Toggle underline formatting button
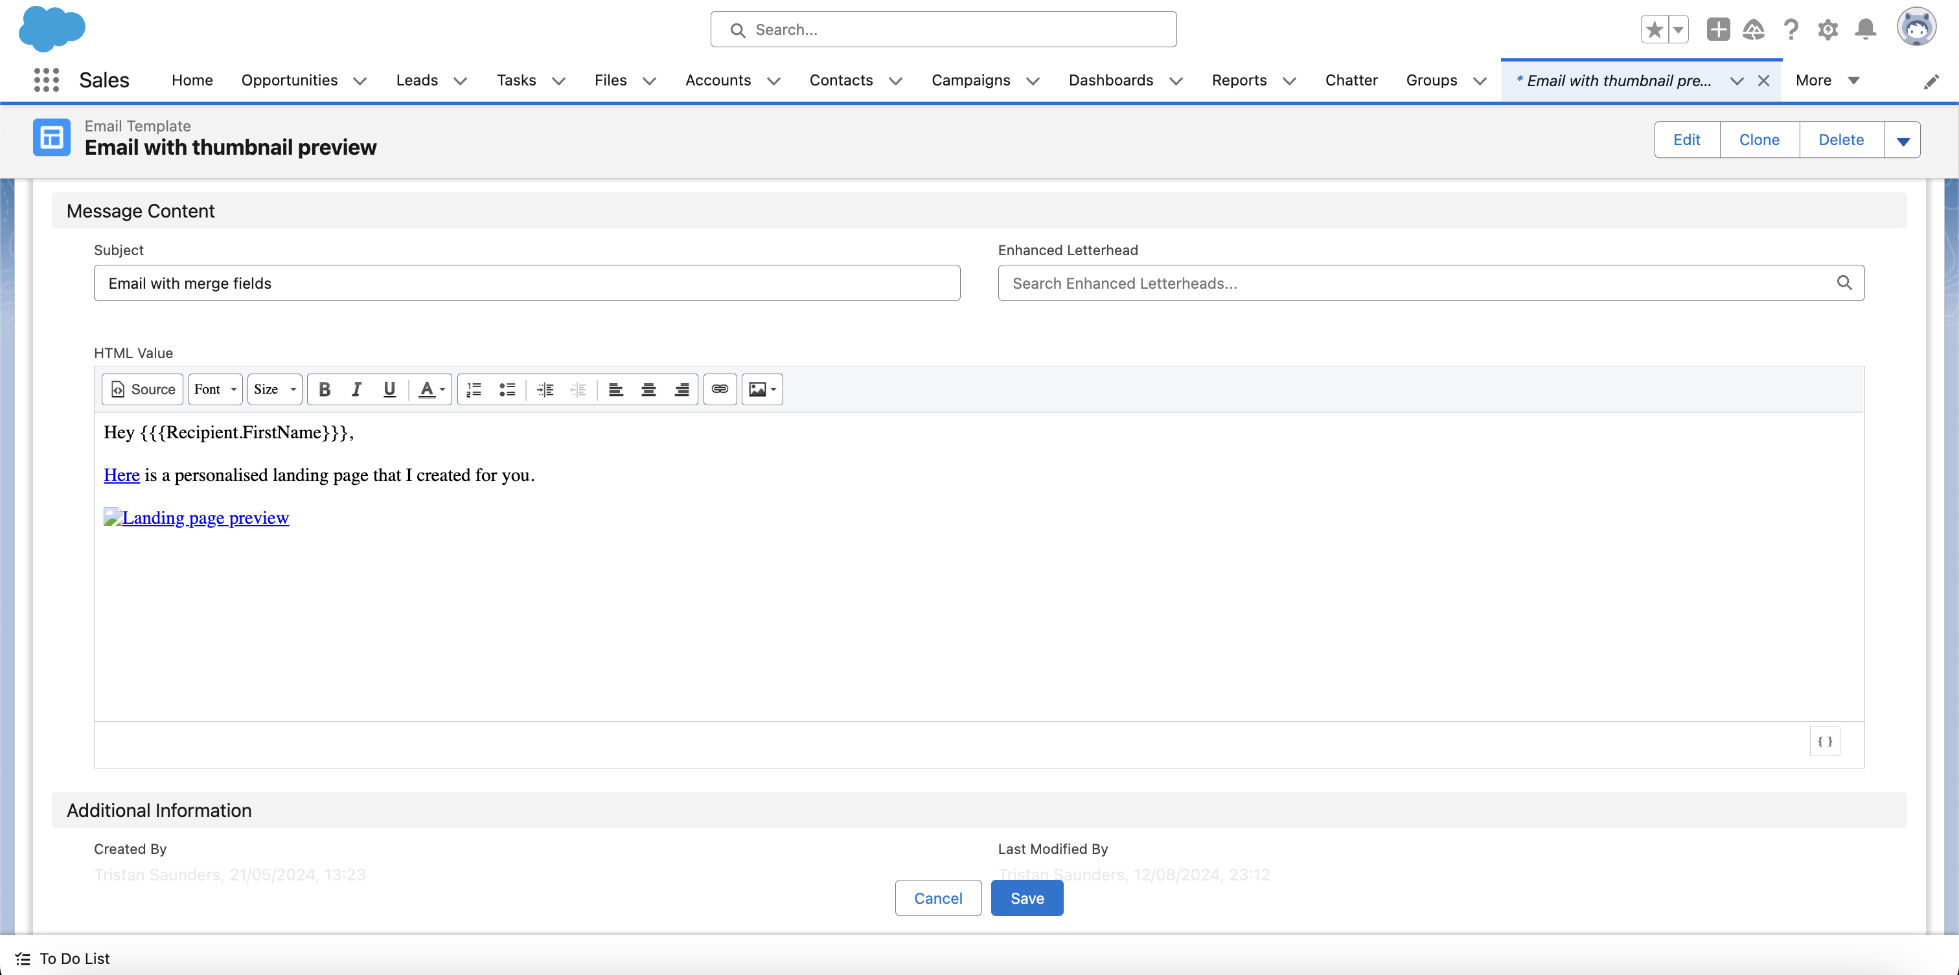Screen dimensions: 1959x975 [x=389, y=389]
